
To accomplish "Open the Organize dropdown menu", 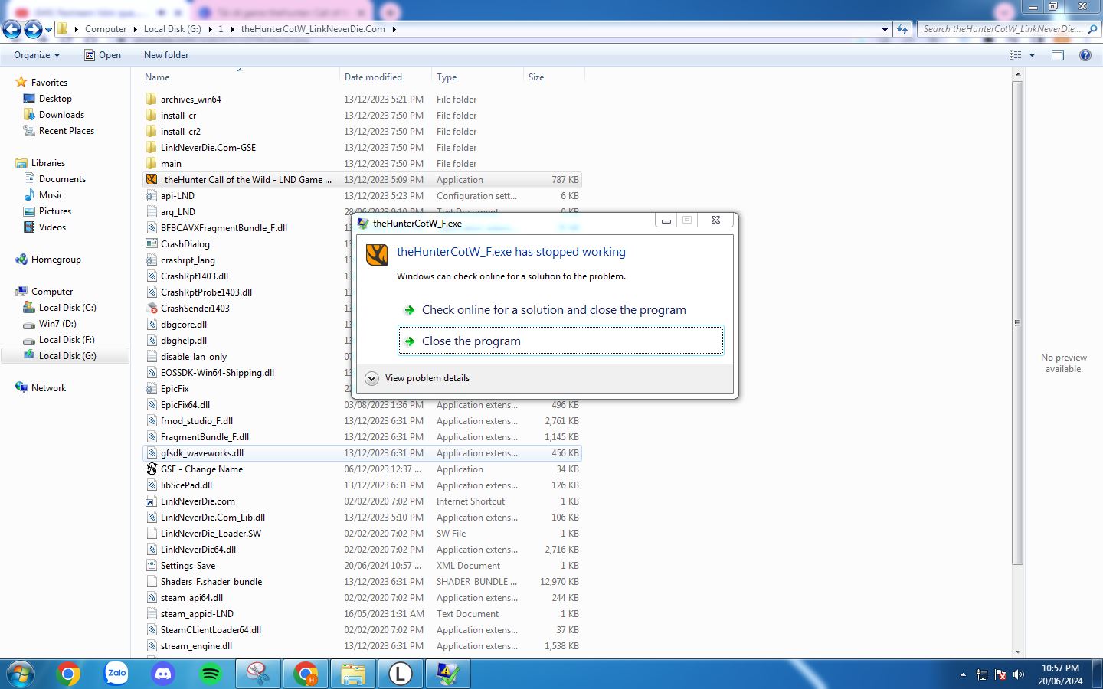I will click(37, 55).
